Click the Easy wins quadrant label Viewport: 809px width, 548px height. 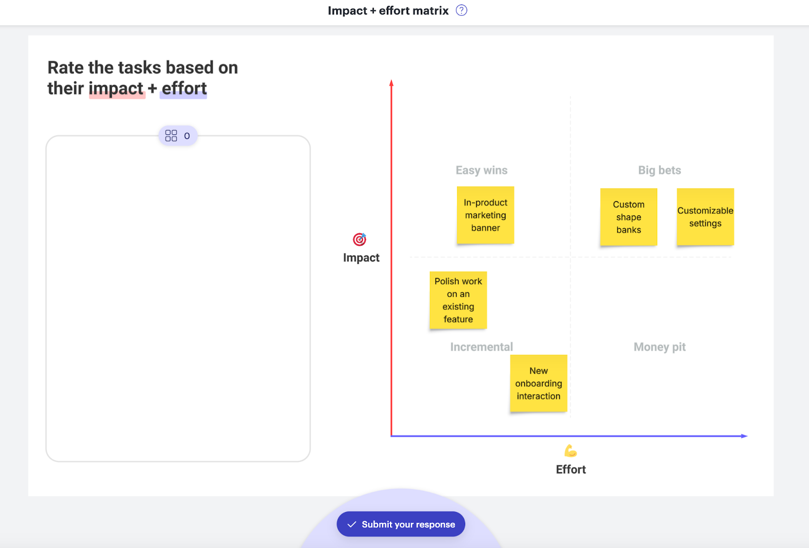coord(481,170)
